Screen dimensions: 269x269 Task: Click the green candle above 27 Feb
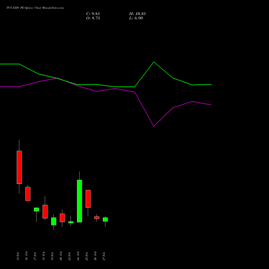click(105, 220)
